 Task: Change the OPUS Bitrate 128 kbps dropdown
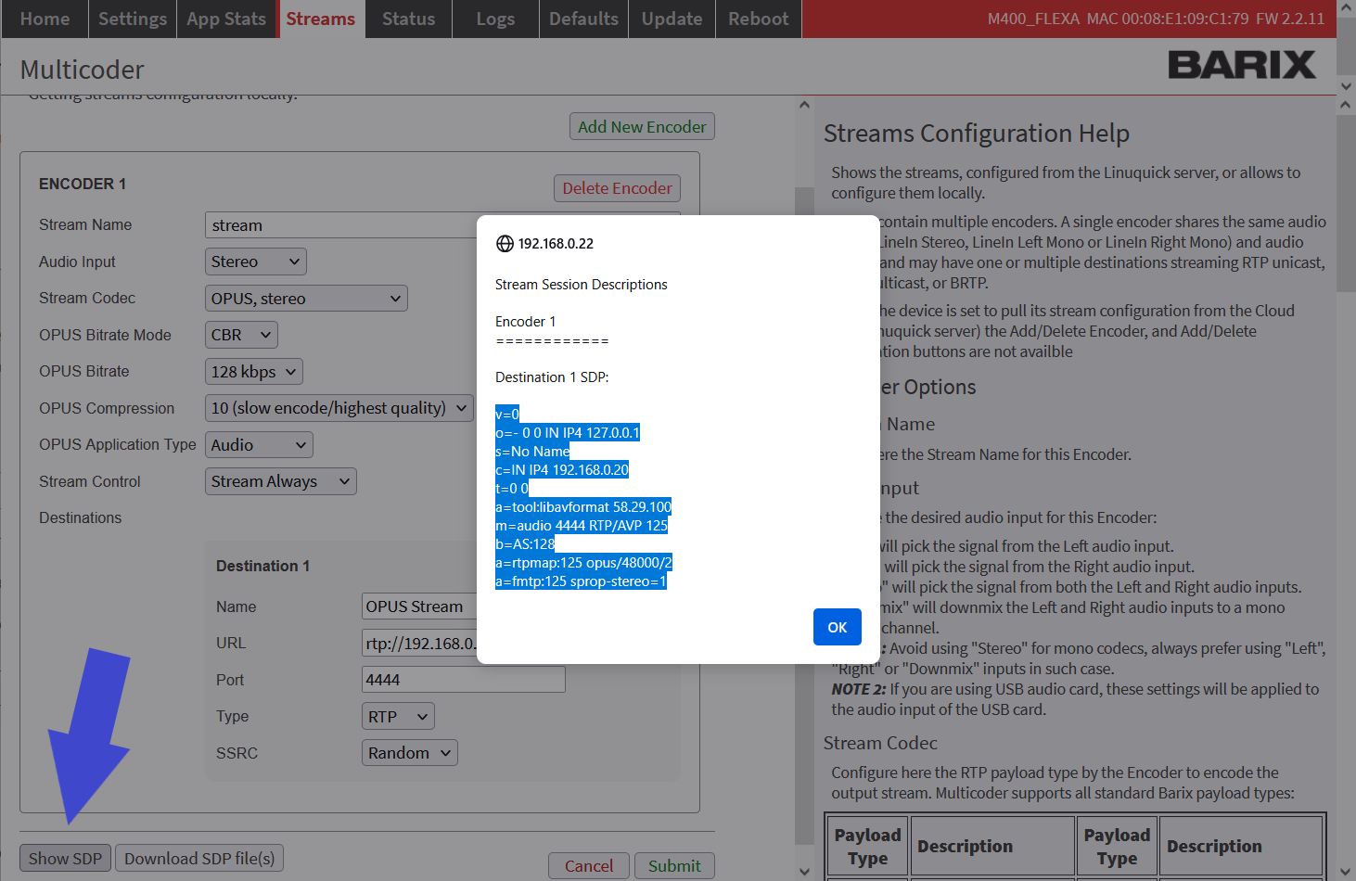tap(253, 372)
